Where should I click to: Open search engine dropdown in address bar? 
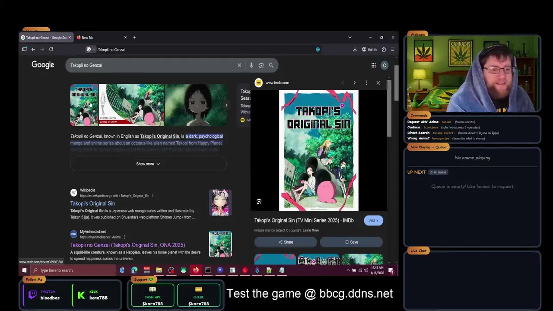(x=90, y=49)
